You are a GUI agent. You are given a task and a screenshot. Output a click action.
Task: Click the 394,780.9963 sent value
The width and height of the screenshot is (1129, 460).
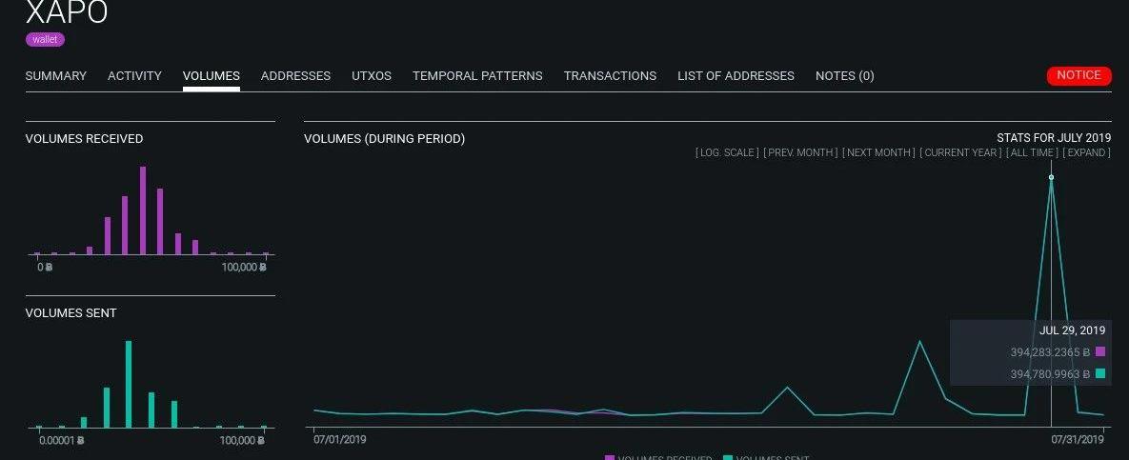[1050, 373]
